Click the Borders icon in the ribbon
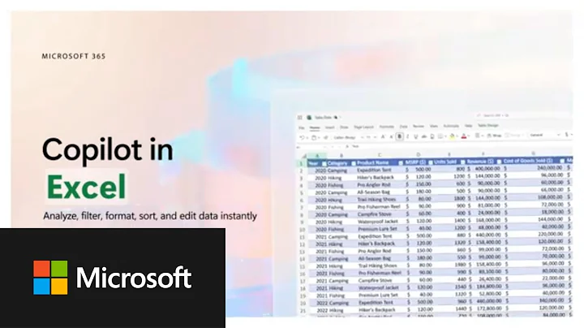This screenshot has width=584, height=328. (440, 136)
